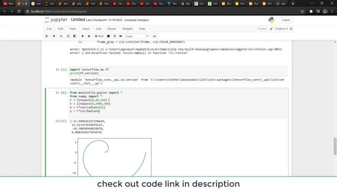Switch to the 'My' Drive browser tab
This screenshot has width=337, height=189.
[185, 4]
